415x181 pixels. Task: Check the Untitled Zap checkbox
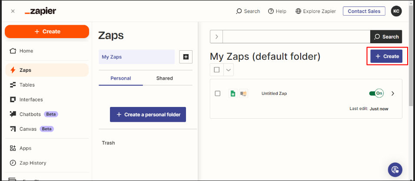tap(218, 93)
